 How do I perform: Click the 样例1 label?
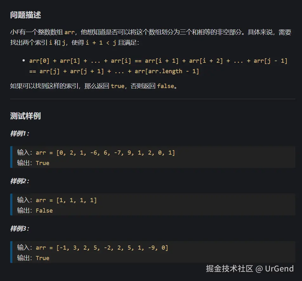tap(20, 134)
